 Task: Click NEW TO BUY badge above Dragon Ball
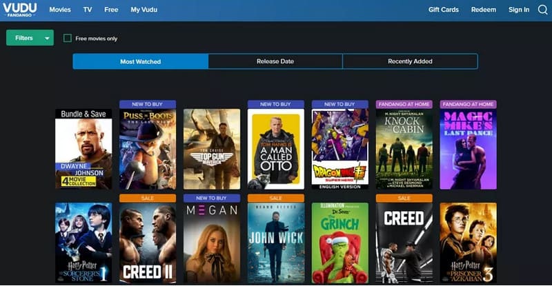click(339, 104)
